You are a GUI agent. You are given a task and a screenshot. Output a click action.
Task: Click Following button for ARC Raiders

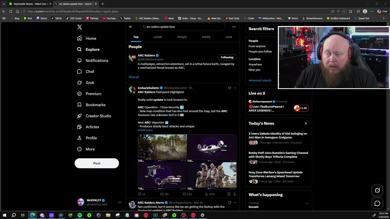[227, 57]
